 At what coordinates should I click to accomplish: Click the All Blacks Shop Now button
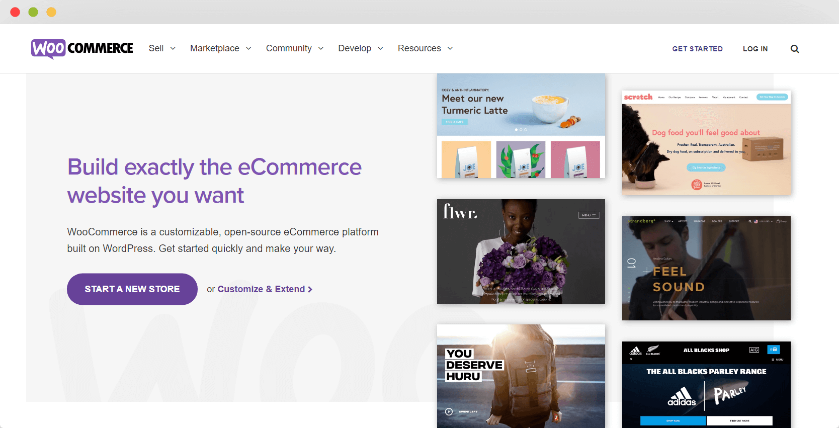click(x=673, y=420)
